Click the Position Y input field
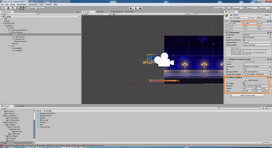The image size is (272, 148). click(x=251, y=23)
